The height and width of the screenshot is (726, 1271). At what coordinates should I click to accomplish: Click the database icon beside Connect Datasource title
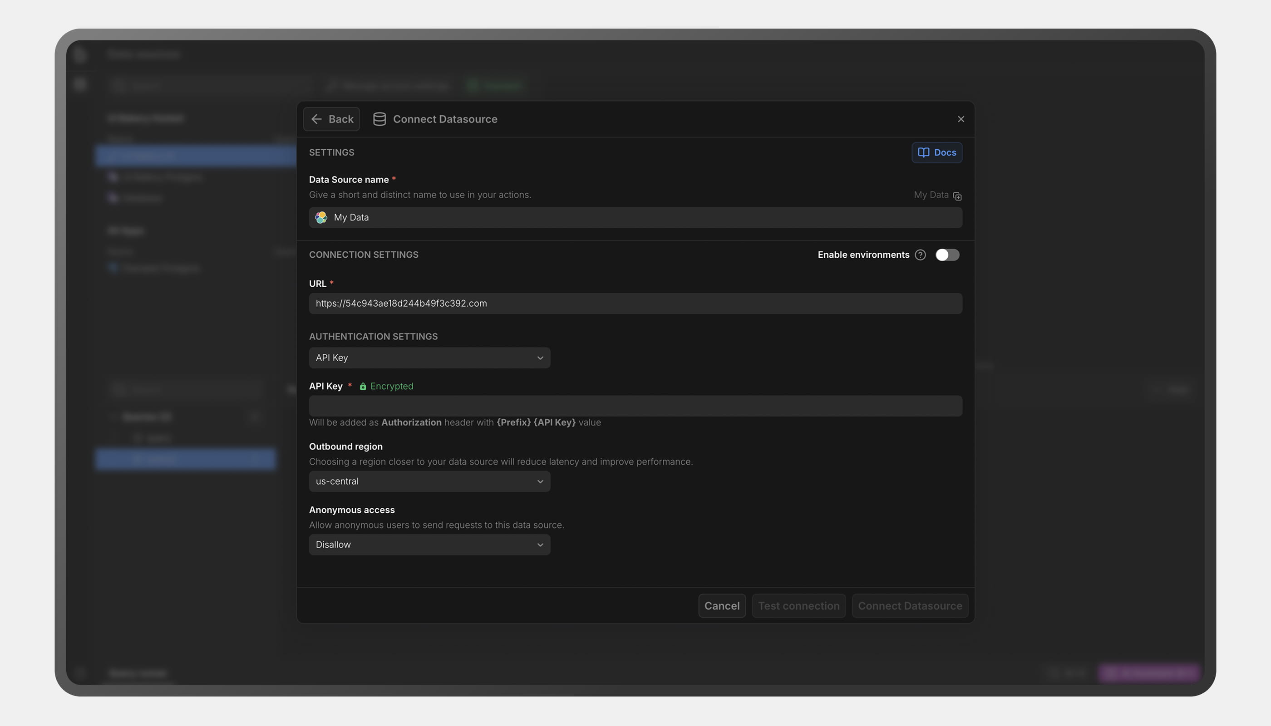tap(379, 119)
